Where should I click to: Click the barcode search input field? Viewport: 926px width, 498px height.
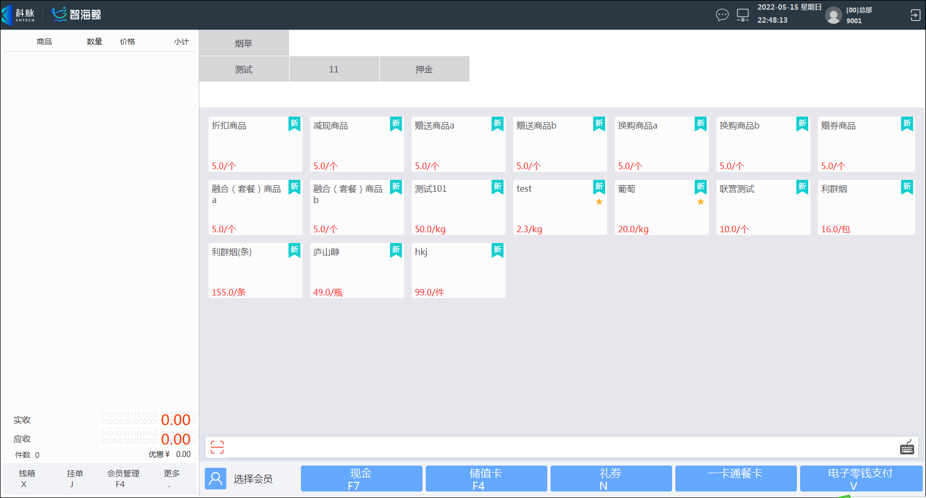tap(556, 447)
